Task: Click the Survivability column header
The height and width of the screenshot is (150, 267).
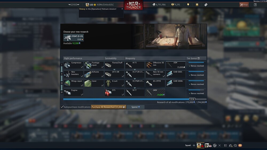Action: coord(114,58)
